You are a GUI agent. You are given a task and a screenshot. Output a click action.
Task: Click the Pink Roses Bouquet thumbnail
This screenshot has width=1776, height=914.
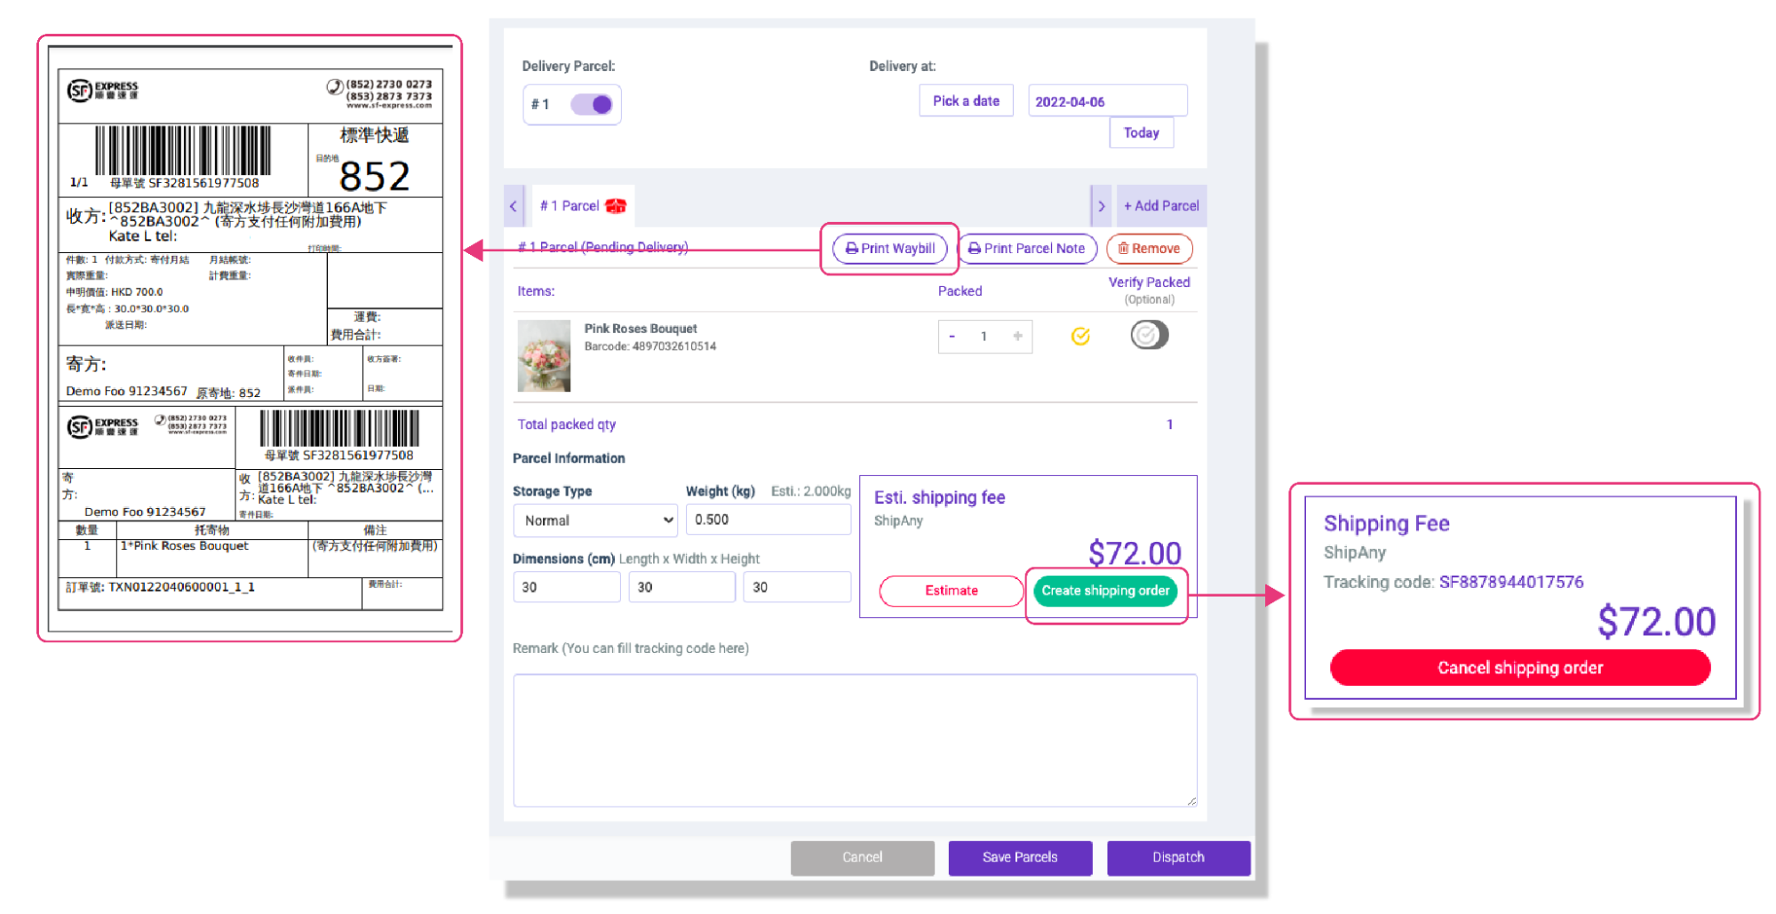544,355
